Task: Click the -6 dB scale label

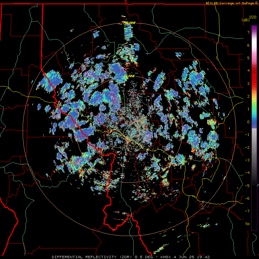Action: [x=247, y=199]
